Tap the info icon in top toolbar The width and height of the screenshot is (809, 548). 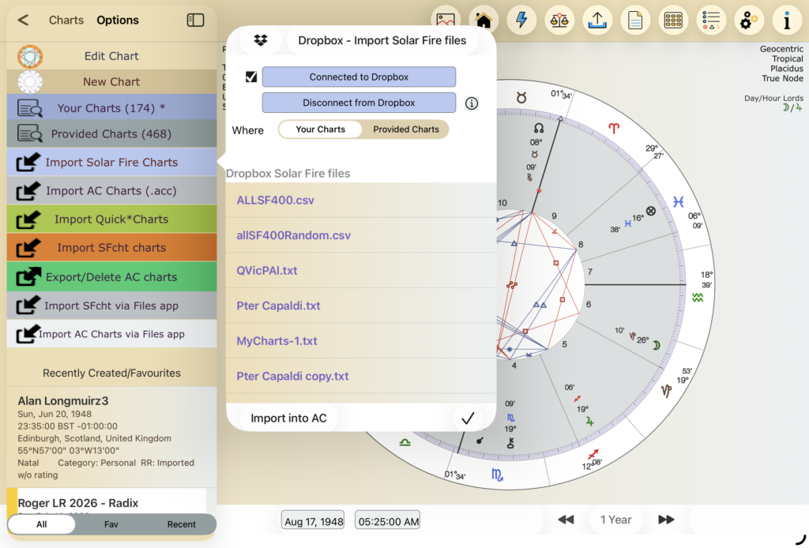coord(787,20)
